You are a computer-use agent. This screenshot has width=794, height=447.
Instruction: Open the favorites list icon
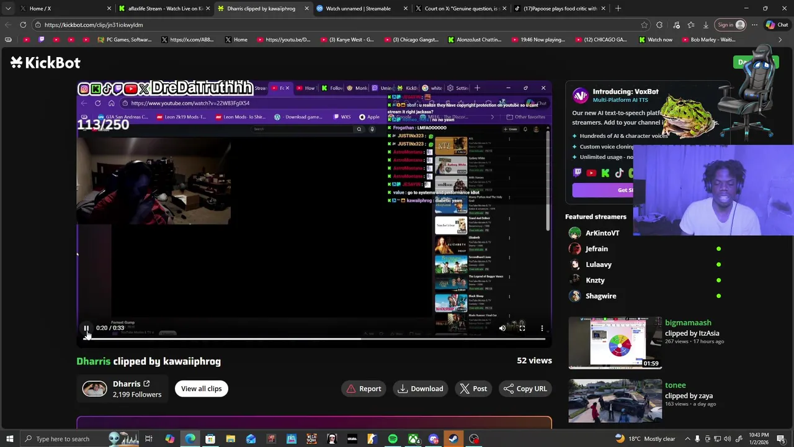690,25
